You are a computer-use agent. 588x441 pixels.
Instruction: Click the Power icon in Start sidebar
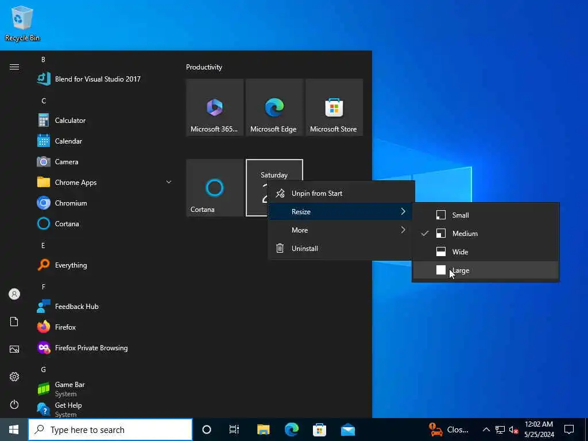coord(14,404)
